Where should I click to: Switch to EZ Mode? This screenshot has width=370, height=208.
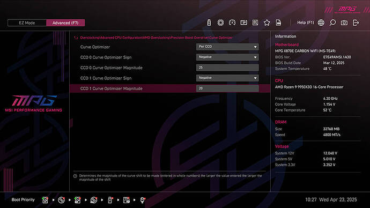click(x=27, y=23)
